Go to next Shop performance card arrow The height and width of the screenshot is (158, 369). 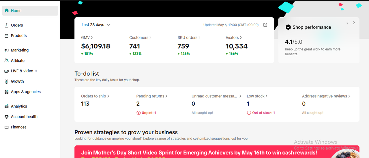tap(354, 23)
